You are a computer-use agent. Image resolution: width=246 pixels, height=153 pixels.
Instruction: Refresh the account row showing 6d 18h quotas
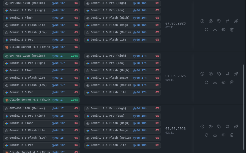[207, 135]
